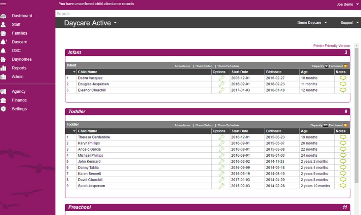
Task: Open options wrench for Angelo Garcia
Action: pos(222,149)
